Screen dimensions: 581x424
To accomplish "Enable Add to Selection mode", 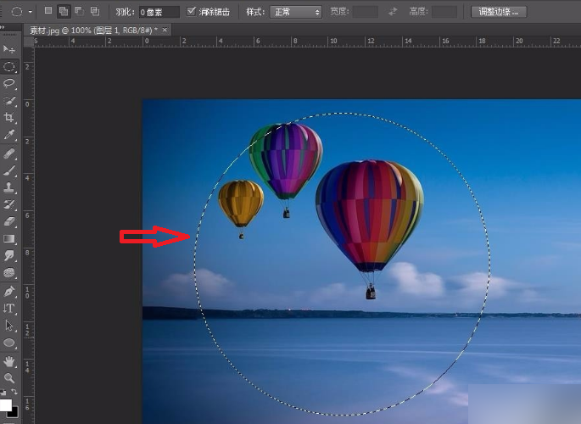I will pyautogui.click(x=64, y=12).
